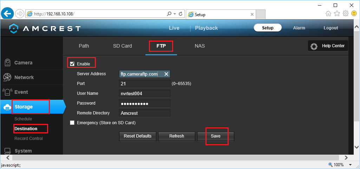Click the Remote Directory input field
The image size is (360, 169).
pos(145,113)
